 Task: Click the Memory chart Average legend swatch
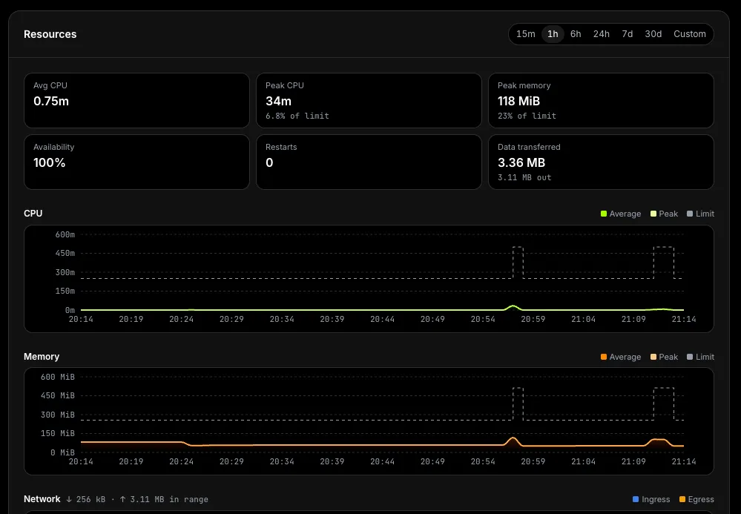click(604, 358)
